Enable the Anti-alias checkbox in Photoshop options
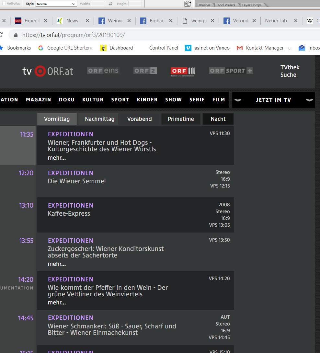The width and height of the screenshot is (320, 353). 4,4
